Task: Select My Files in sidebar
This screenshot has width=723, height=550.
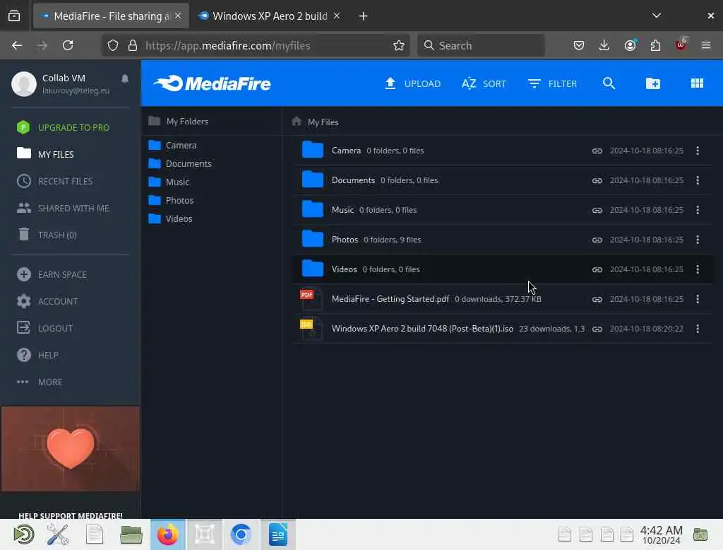Action: [45, 154]
